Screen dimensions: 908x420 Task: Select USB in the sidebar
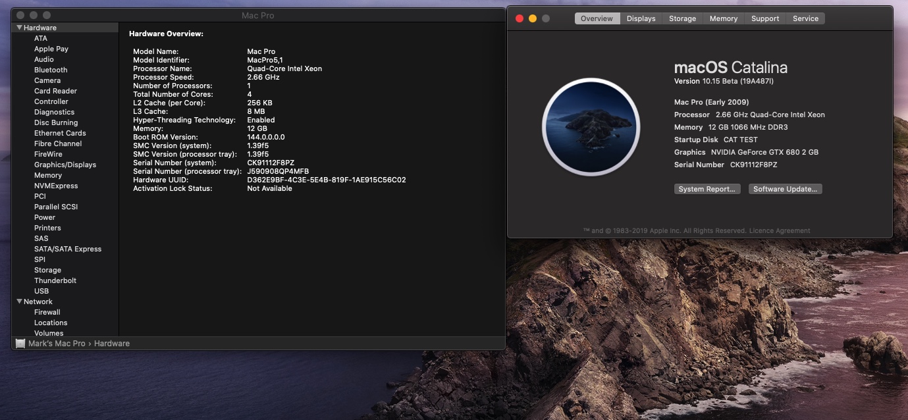tap(41, 291)
